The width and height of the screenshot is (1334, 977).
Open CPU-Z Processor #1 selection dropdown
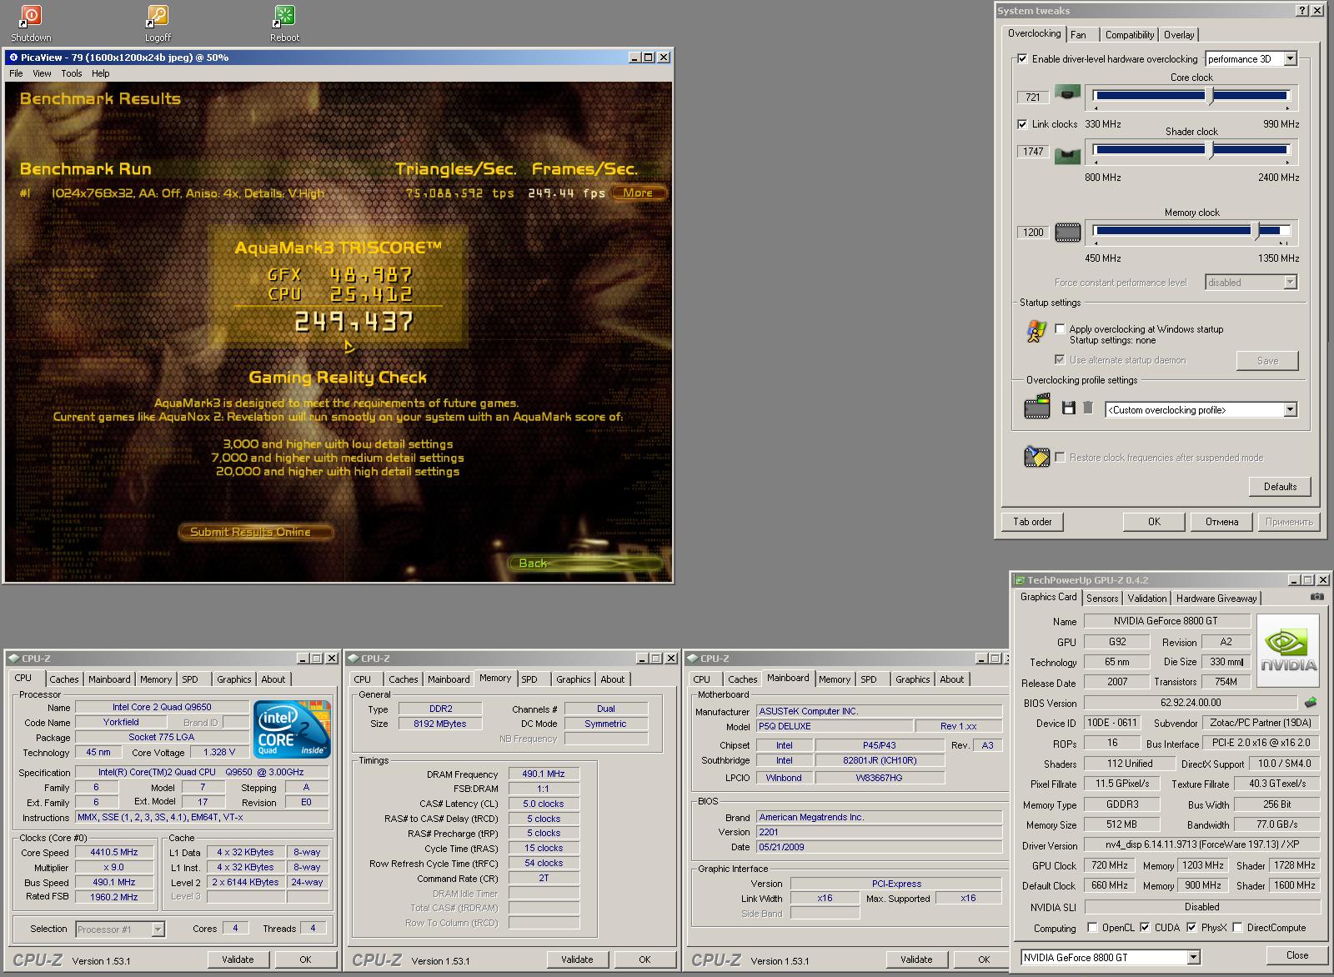click(x=158, y=929)
